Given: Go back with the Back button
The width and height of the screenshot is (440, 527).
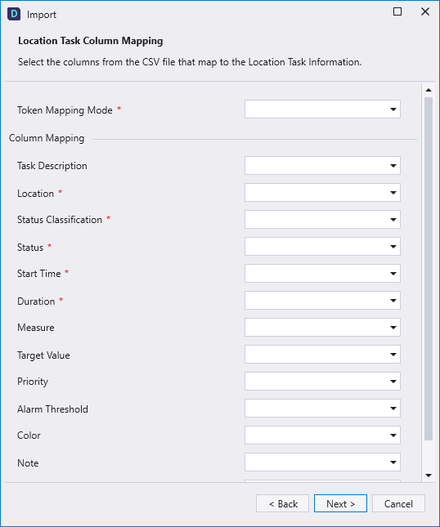Looking at the screenshot, I should [x=283, y=503].
